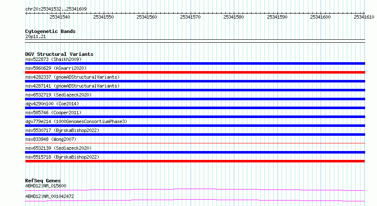Click ruler position 25341570
The image size is (377, 206).
pyautogui.click(x=191, y=17)
